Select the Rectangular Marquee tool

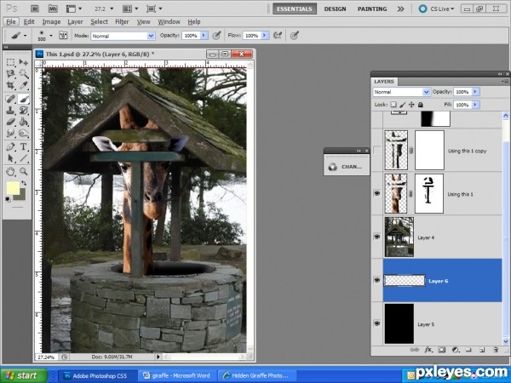click(x=11, y=62)
